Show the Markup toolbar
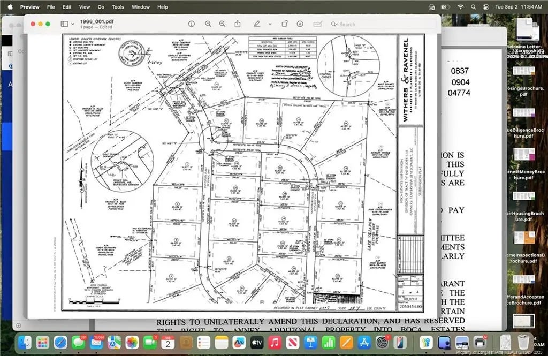Screen dimensions: 548x356 pyautogui.click(x=300, y=24)
